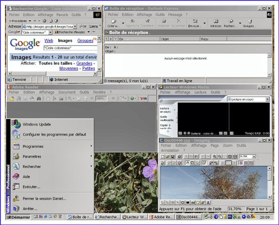
Task: Open the zoom percentage dropdown in Imaging
Action: coord(254,157)
